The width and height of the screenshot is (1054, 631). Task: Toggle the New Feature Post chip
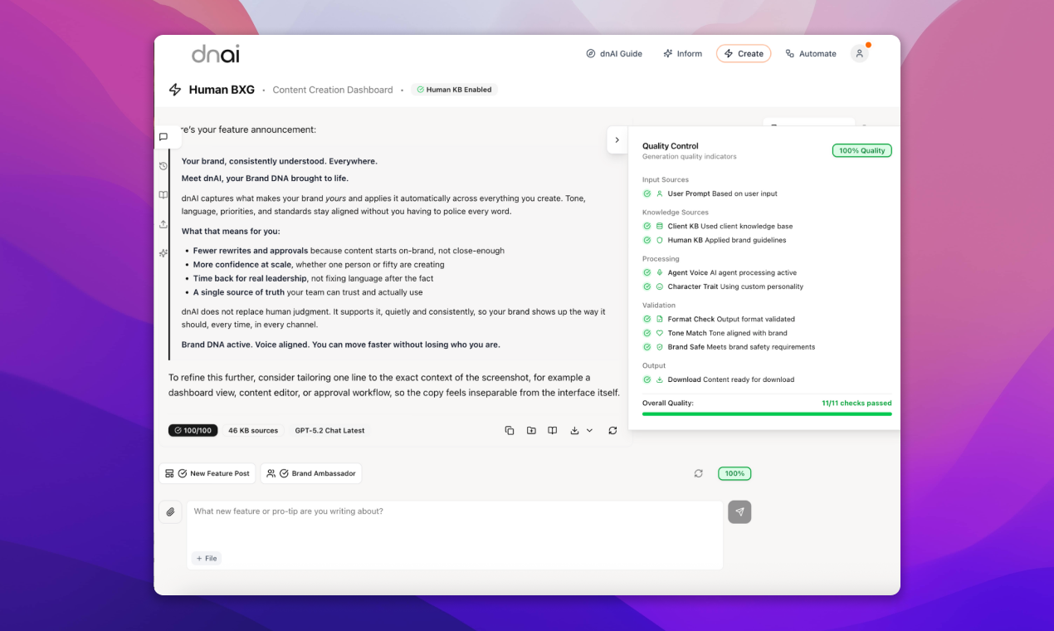point(207,473)
